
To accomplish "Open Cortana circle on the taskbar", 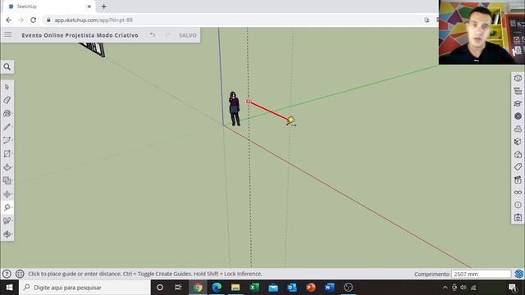I will tap(160, 288).
